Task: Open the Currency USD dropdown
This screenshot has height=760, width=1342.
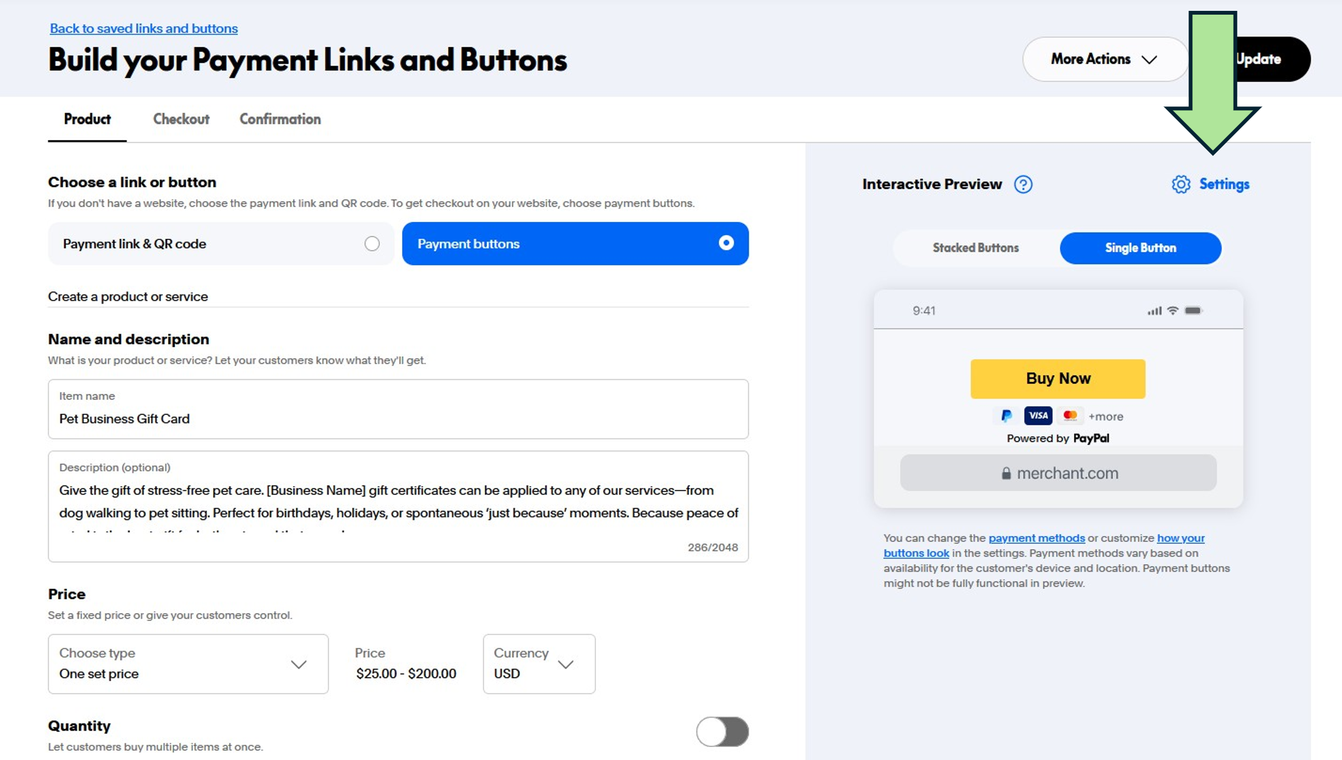Action: [x=539, y=664]
